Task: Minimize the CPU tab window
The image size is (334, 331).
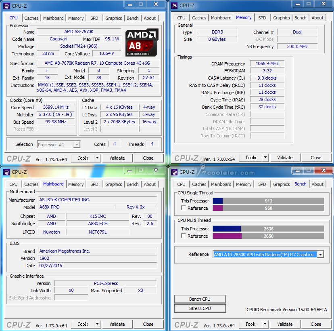Action: [130, 4]
